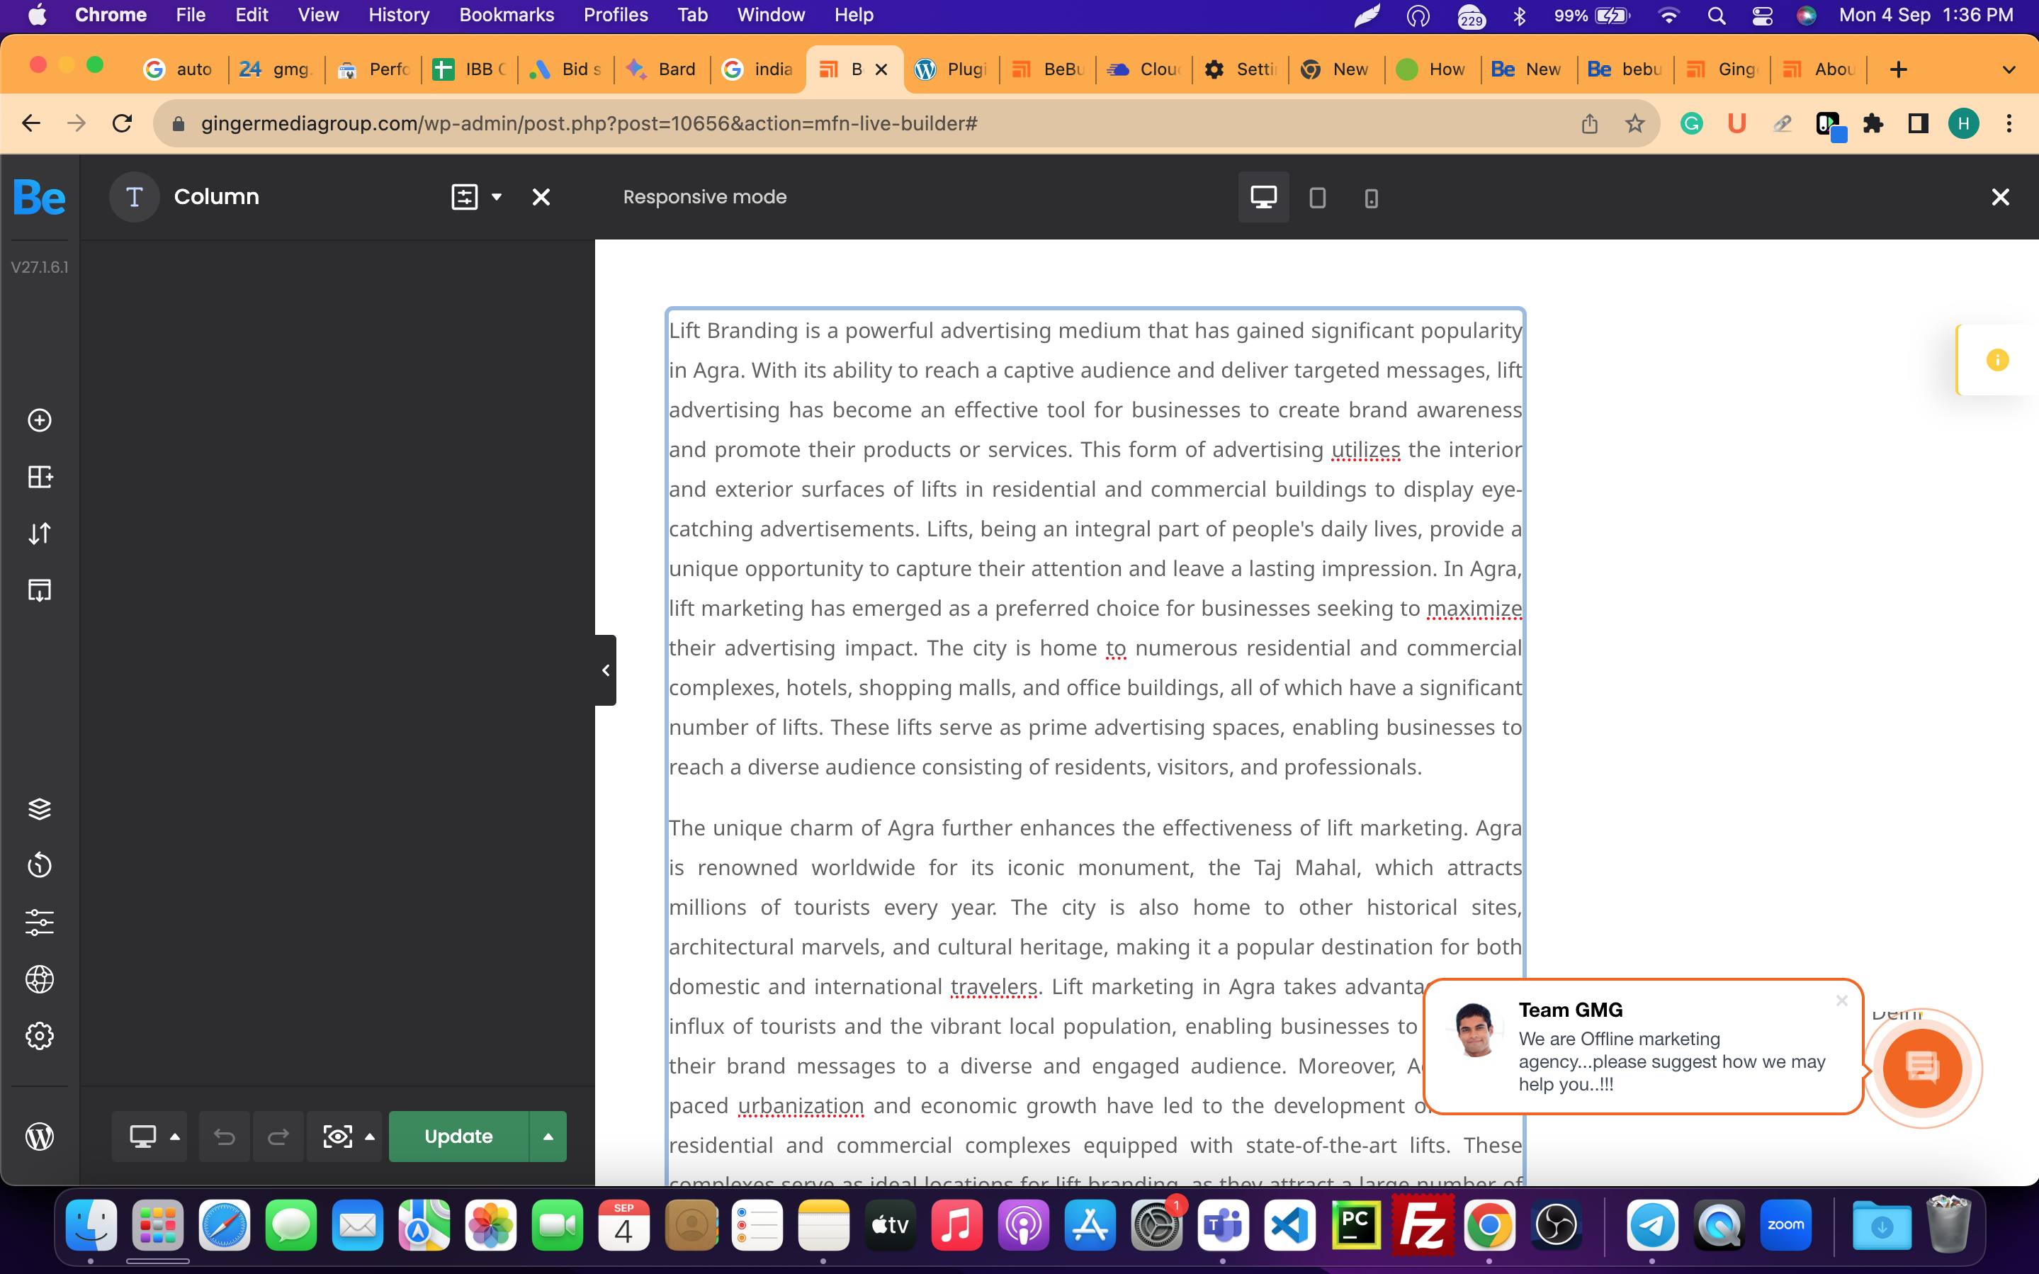Switch to the Bard tab

(x=662, y=69)
